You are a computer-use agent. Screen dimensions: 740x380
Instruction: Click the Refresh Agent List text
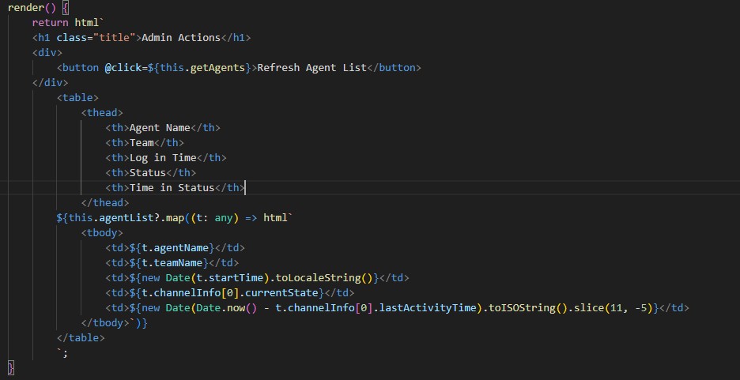pos(312,68)
